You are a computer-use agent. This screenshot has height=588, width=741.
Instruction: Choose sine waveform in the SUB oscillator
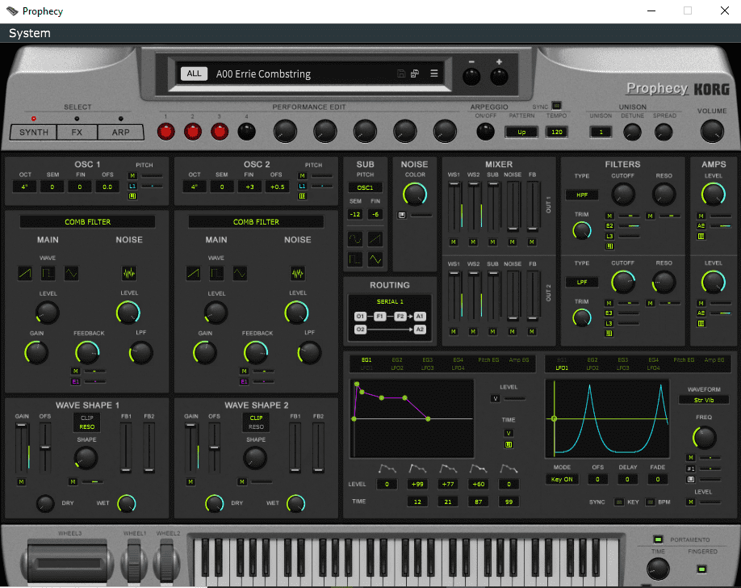(355, 239)
